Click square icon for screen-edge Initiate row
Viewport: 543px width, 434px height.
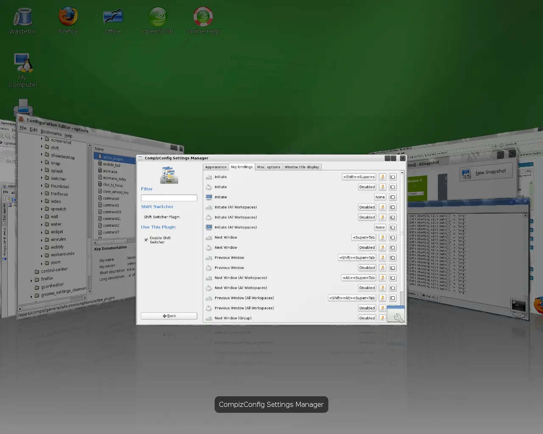coord(392,197)
